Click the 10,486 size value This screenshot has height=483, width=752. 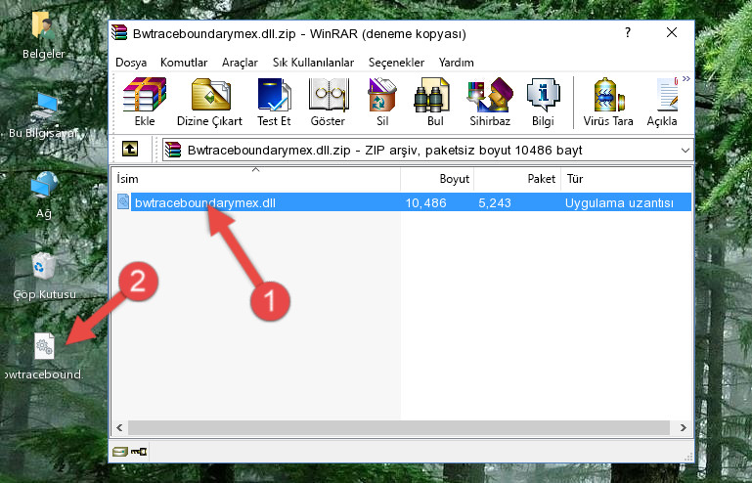(426, 203)
